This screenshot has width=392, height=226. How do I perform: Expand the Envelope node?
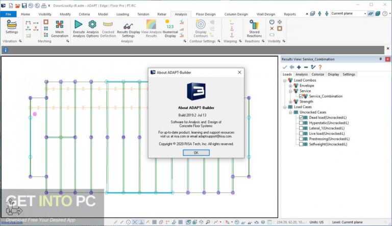pos(290,86)
